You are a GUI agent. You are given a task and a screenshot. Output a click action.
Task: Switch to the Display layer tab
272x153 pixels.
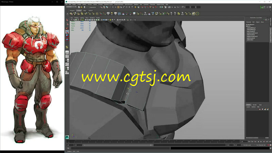pos(249,105)
